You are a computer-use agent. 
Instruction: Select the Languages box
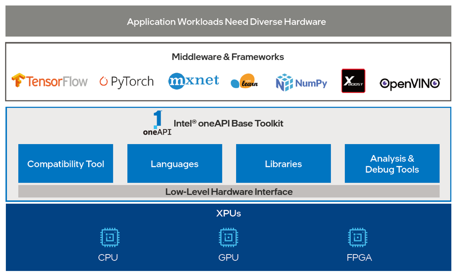[175, 164]
